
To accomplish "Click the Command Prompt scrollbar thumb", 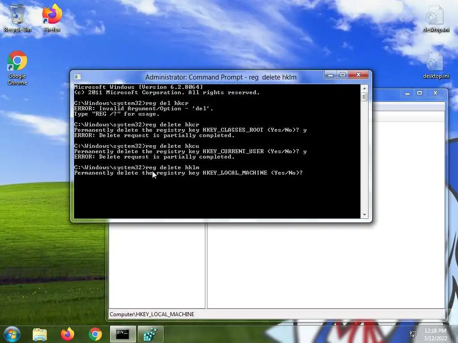I will [364, 96].
